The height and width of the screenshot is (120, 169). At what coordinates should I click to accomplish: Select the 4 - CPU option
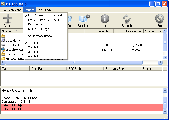(x=45, y=56)
